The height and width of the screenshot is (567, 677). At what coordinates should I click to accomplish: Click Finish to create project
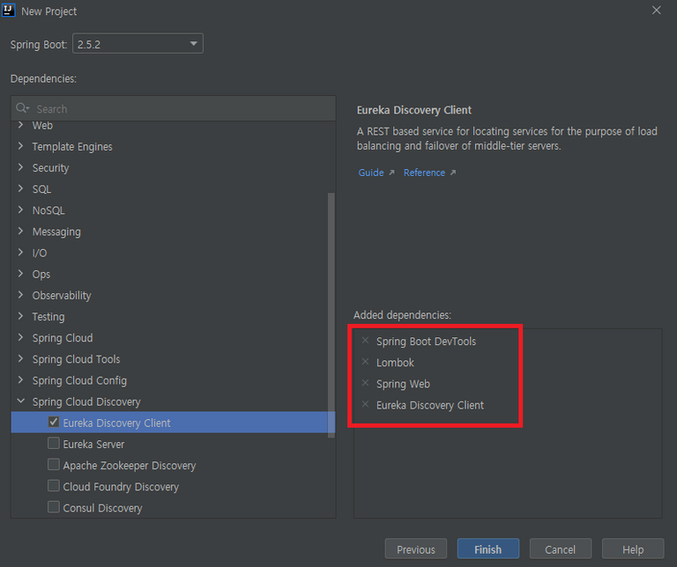[x=488, y=549]
